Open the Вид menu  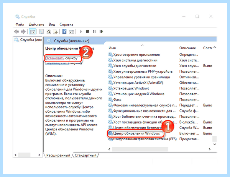click(52, 24)
